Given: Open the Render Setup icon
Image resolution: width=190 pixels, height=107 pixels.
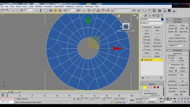Looking at the screenshot, I should click(x=165, y=11).
